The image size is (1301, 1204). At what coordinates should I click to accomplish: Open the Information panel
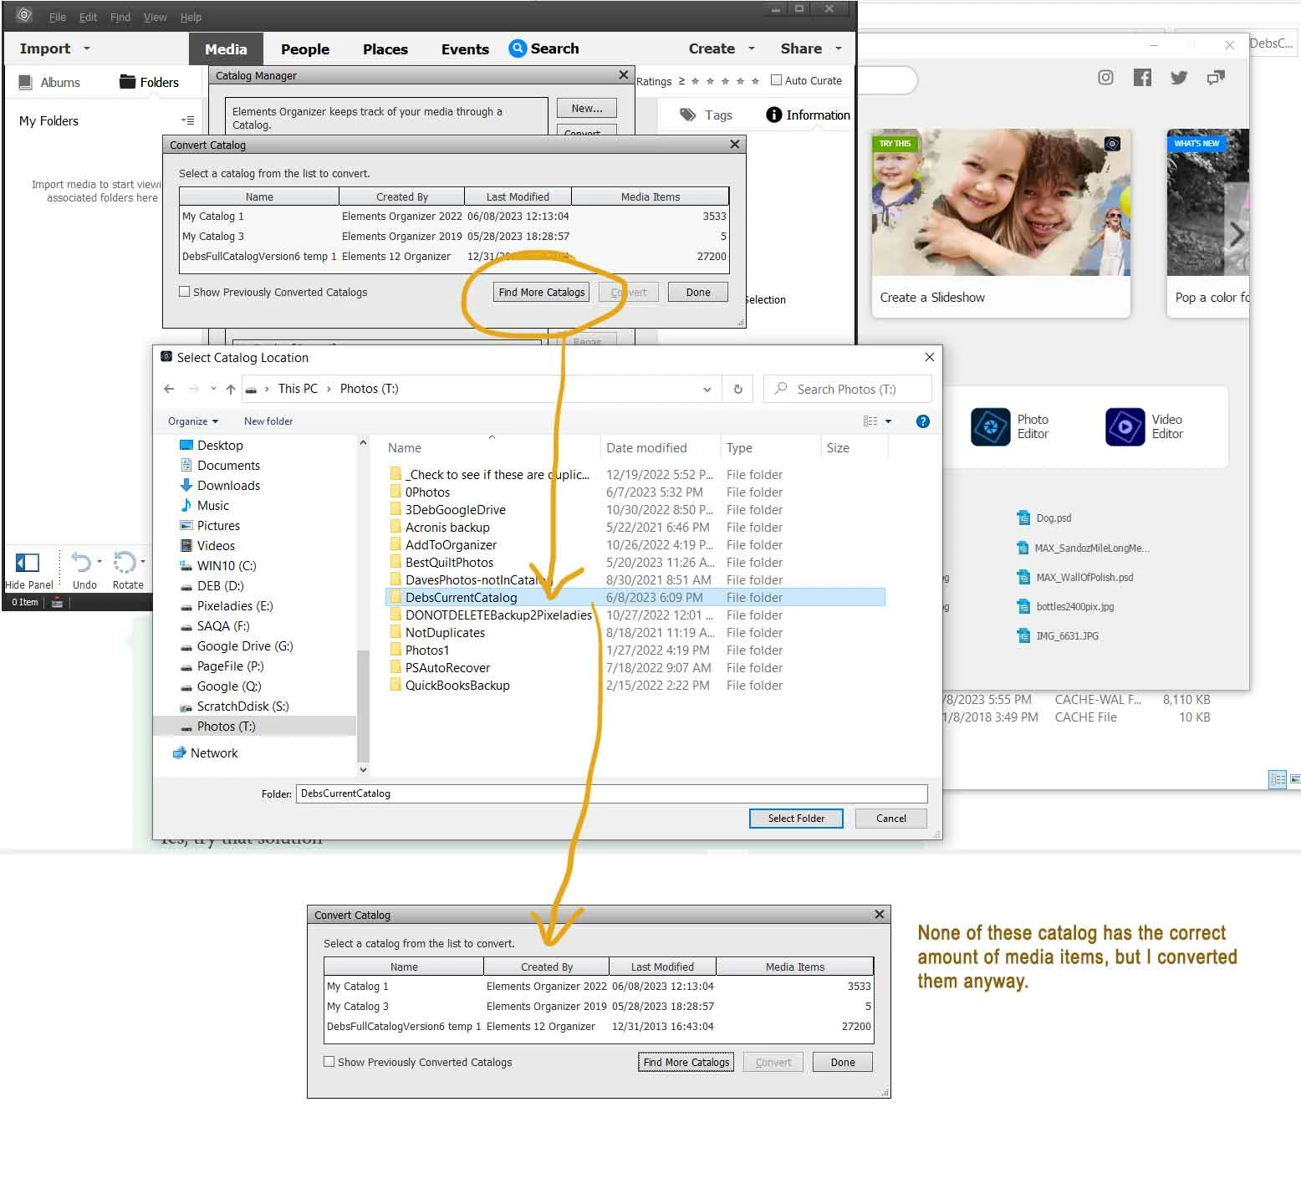[808, 115]
